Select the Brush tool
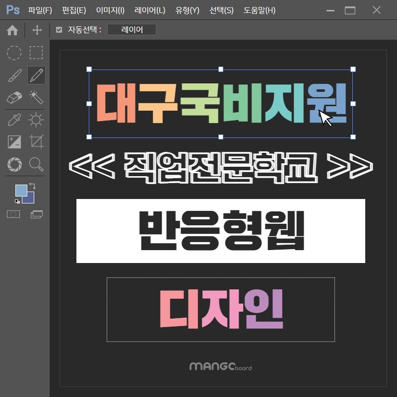Image resolution: width=397 pixels, height=397 pixels. point(15,75)
